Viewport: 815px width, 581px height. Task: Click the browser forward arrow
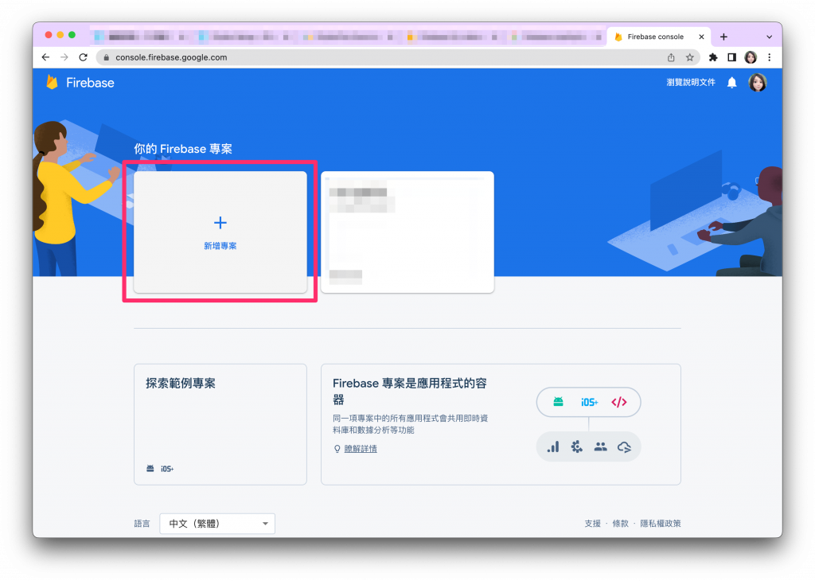pyautogui.click(x=64, y=57)
